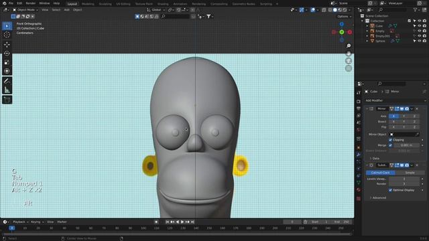Expand the Sphere row in the outliner
Viewport: 429px width, 241px height.
pos(367,41)
